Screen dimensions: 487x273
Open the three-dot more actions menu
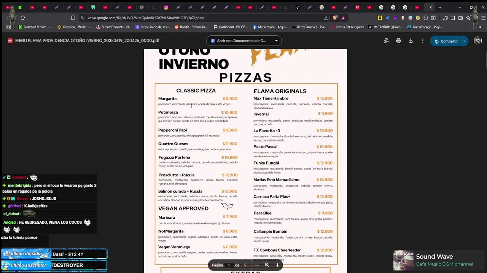click(x=423, y=41)
